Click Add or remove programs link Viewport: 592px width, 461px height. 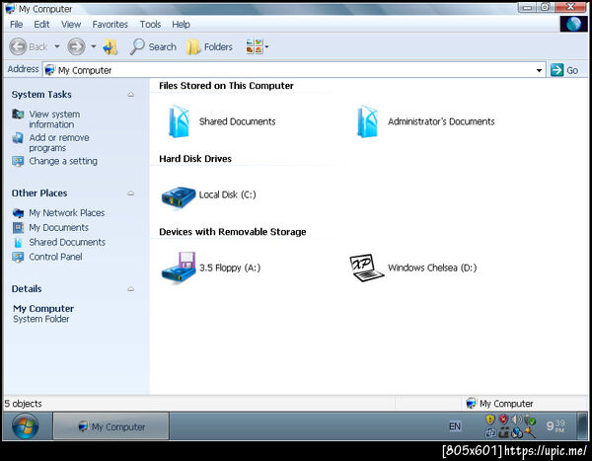[59, 142]
